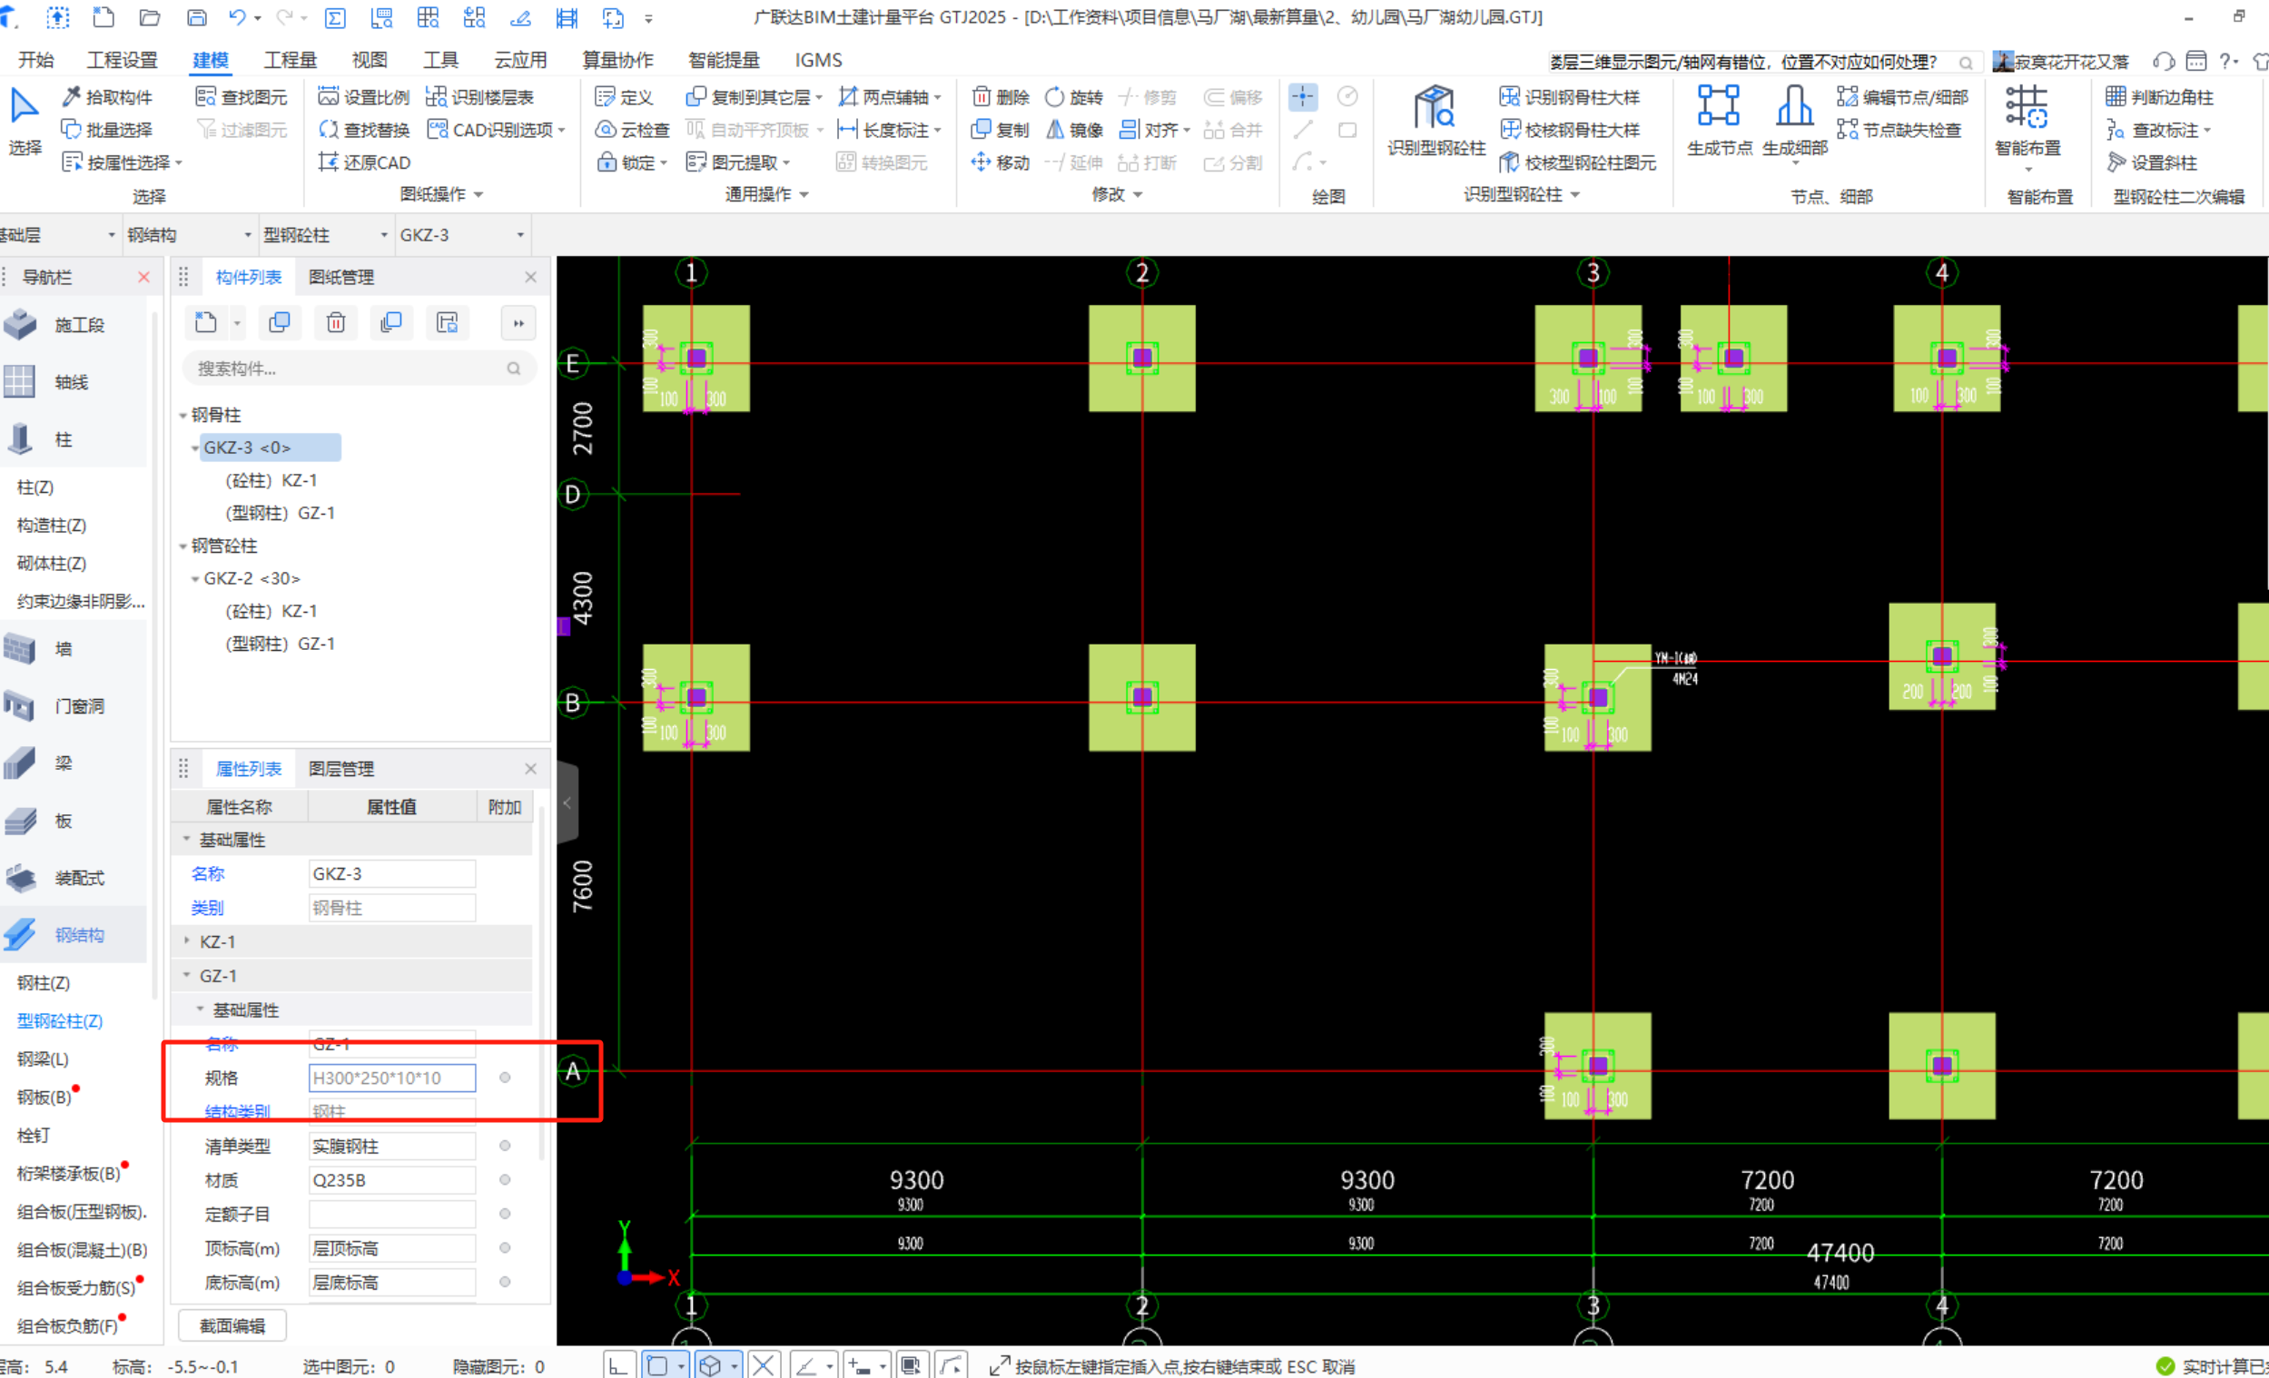2269x1378 pixels.
Task: Toggle the 附加 circle for 规格
Action: 505,1077
